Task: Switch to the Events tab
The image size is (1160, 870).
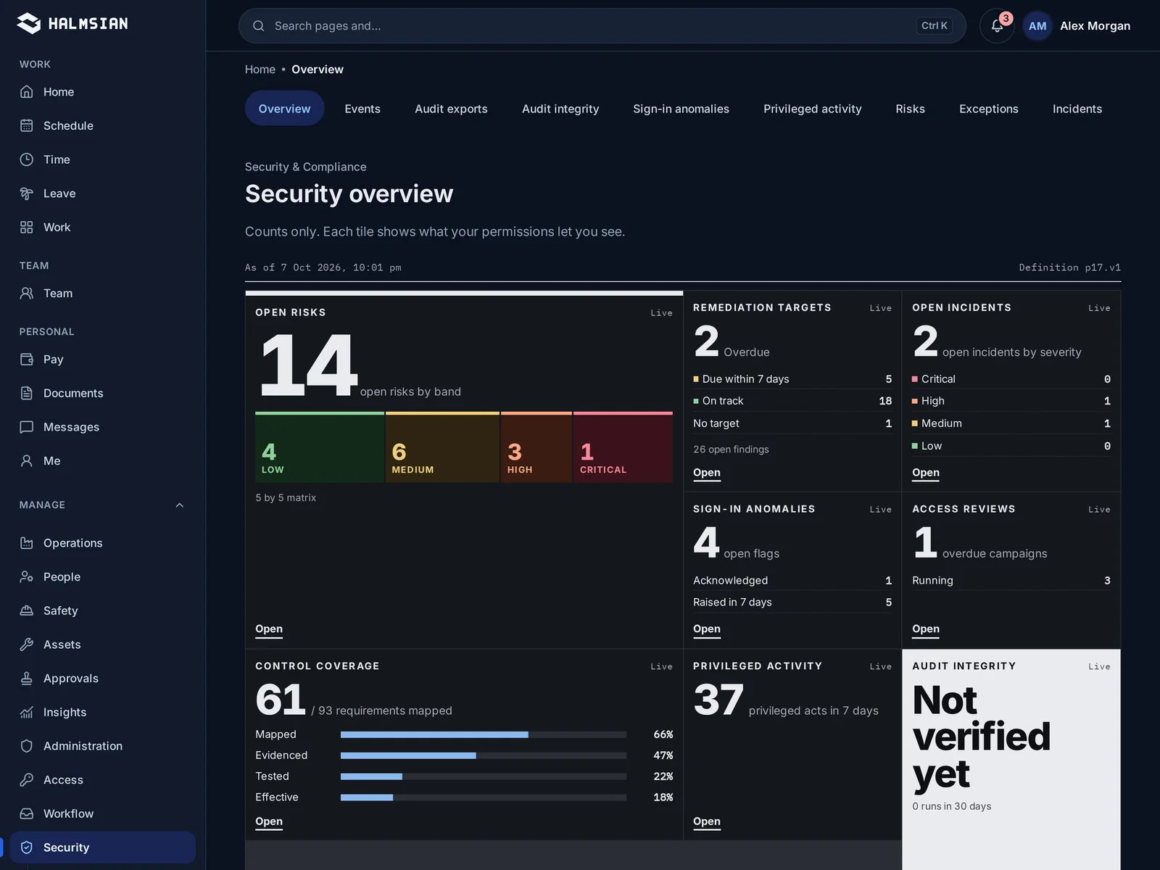Action: [x=362, y=109]
